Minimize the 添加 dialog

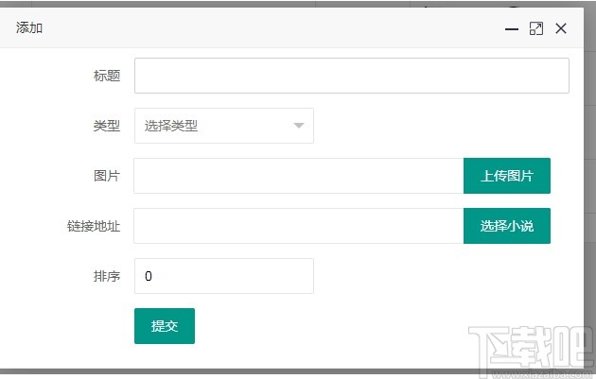(x=511, y=29)
